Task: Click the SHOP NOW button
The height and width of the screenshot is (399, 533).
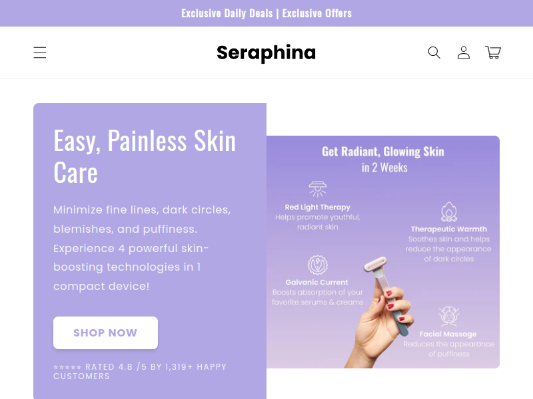Action: [105, 332]
